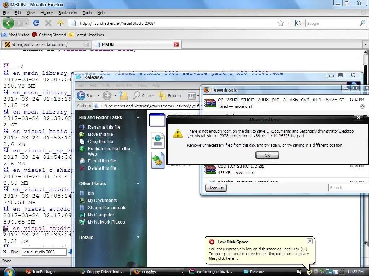Open Back history dropdown in Release window

click(x=99, y=96)
